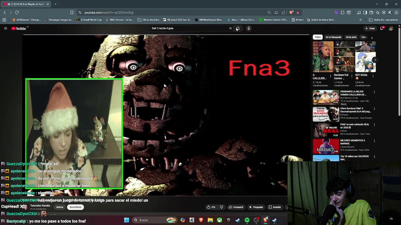
Task: Open the Cómo funciona FNaF 3 video
Action: [x=326, y=114]
